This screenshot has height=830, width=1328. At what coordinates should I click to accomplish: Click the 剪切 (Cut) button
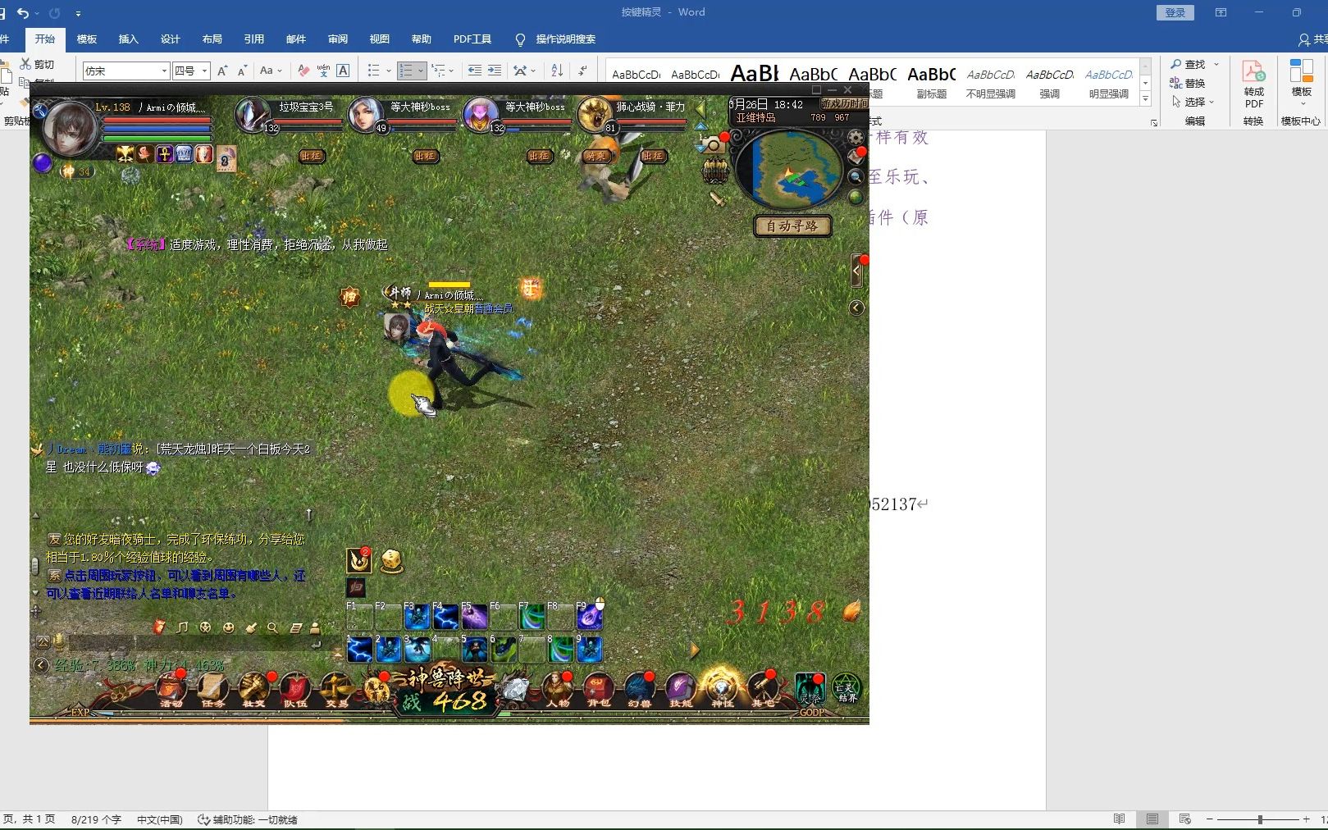38,64
